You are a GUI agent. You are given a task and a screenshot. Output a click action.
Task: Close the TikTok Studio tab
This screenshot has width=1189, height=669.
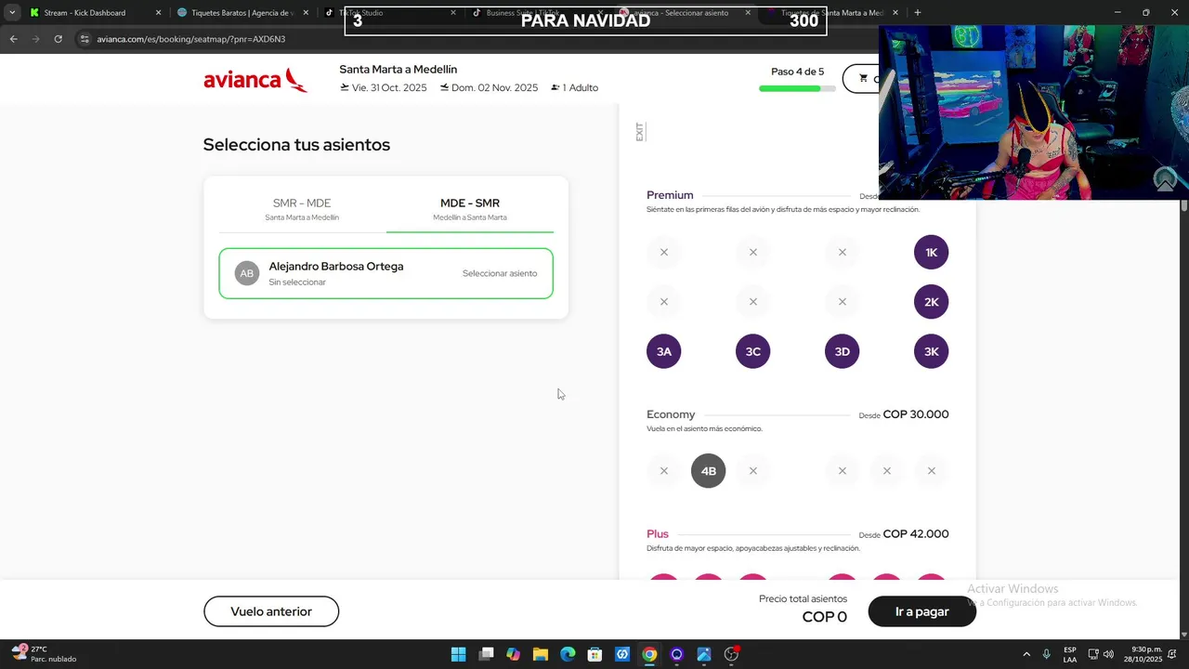coord(453,13)
